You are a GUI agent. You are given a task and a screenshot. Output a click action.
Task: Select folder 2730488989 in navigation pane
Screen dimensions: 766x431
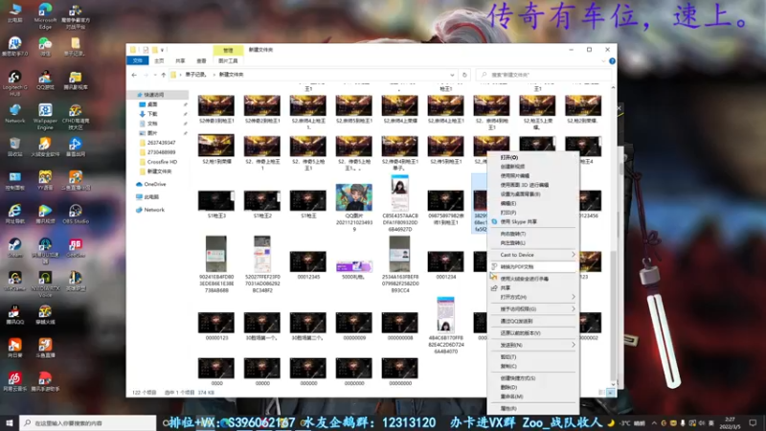(161, 152)
